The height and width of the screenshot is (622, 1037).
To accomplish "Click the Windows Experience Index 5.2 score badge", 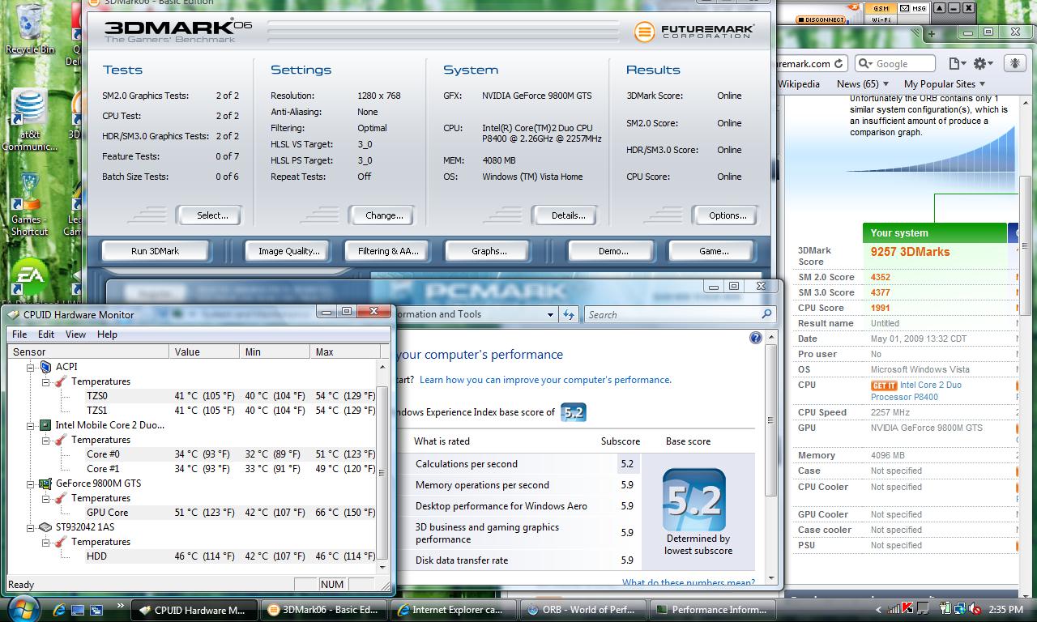I will [573, 412].
